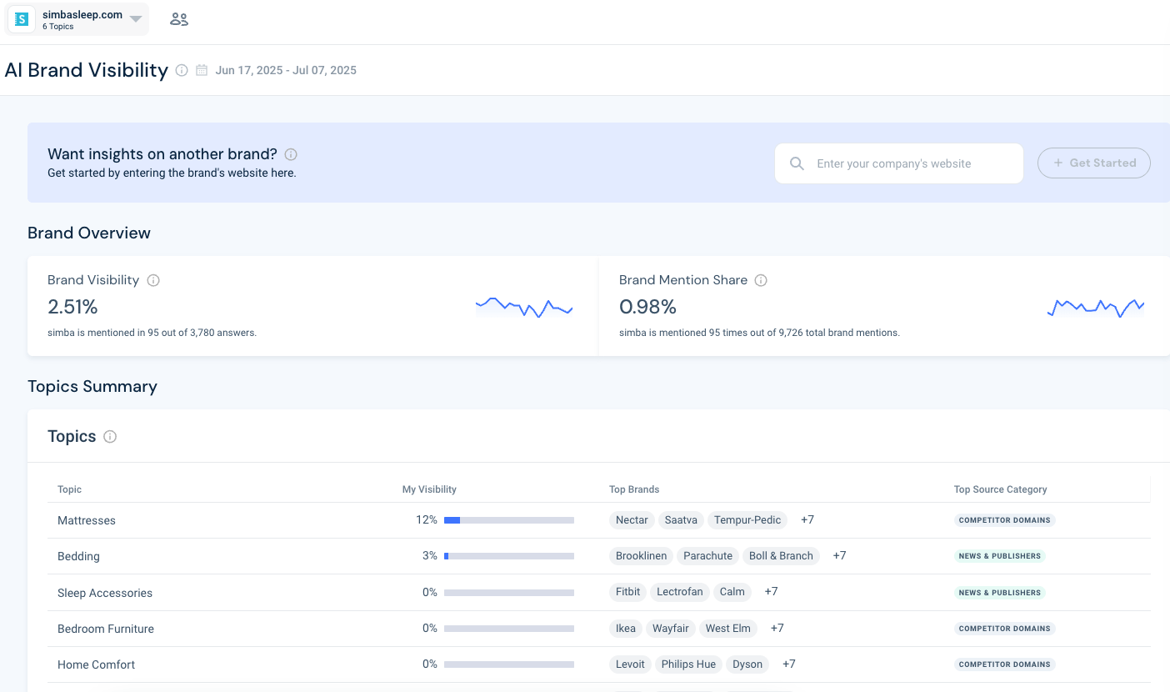Click the Get Started button
The image size is (1170, 692).
tap(1093, 163)
